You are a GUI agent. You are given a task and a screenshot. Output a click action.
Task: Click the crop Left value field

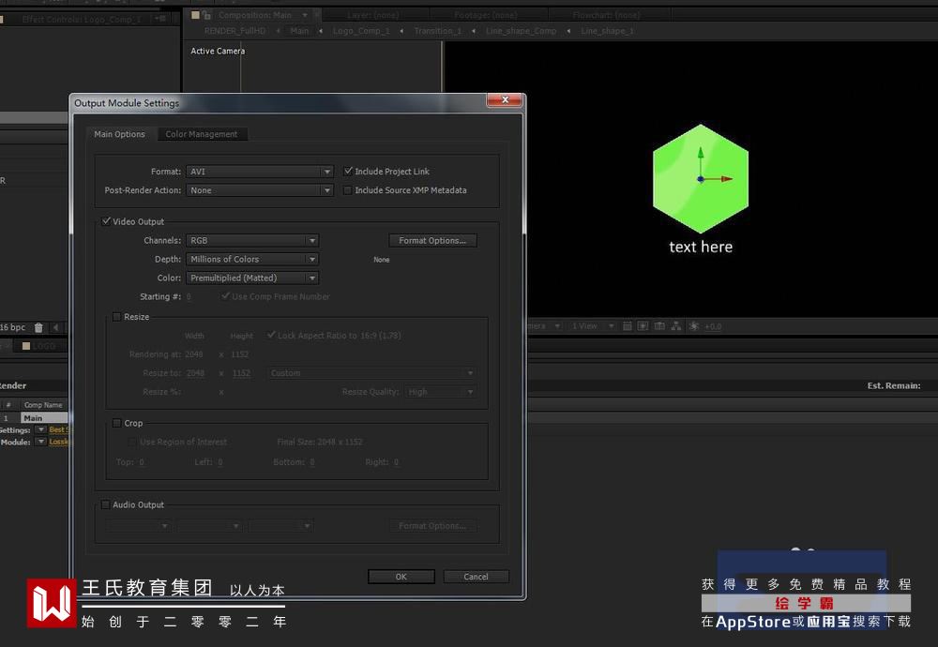point(220,462)
